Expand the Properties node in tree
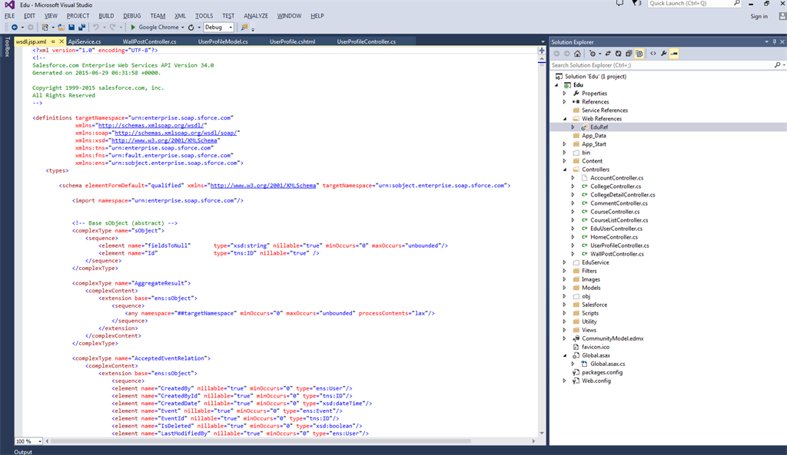The width and height of the screenshot is (787, 455). (564, 94)
